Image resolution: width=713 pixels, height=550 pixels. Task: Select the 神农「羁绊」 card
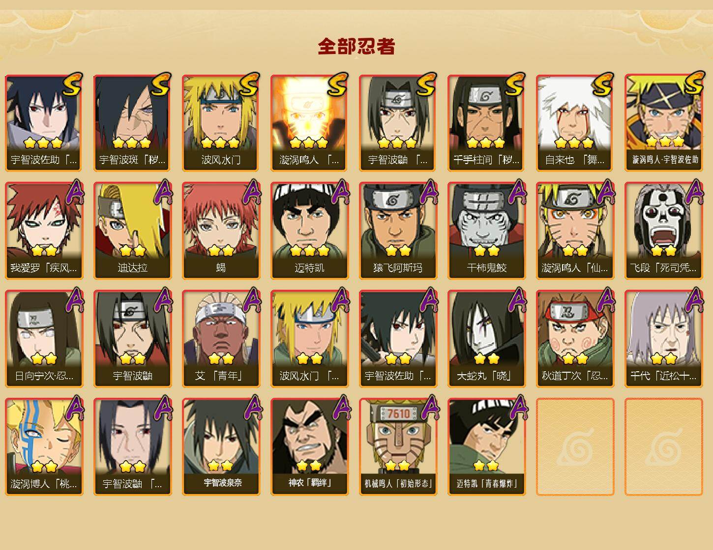click(309, 447)
